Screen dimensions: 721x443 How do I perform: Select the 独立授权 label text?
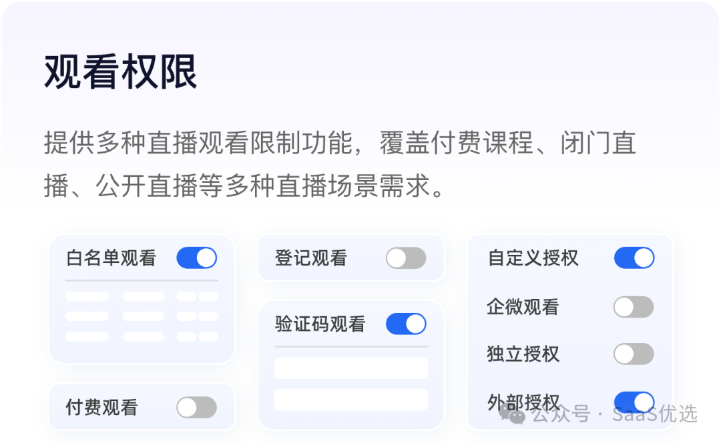click(523, 354)
